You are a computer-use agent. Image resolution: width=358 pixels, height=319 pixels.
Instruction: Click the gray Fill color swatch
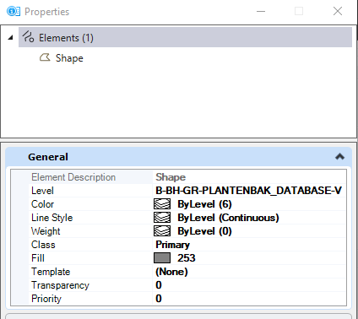(x=162, y=258)
